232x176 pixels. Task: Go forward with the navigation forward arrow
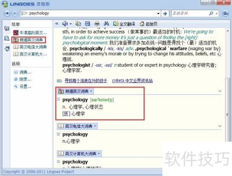[15, 13]
